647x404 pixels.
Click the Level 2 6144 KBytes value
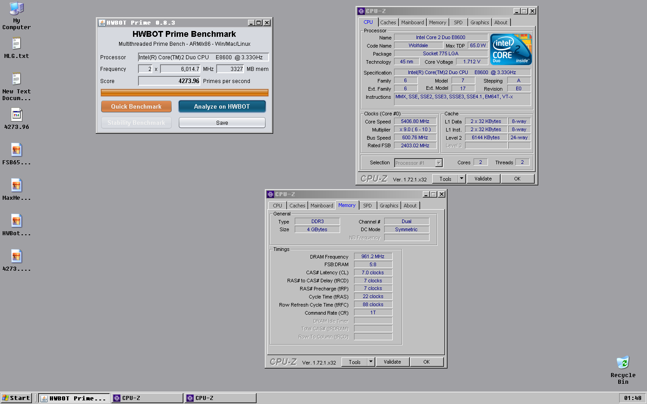coord(486,137)
